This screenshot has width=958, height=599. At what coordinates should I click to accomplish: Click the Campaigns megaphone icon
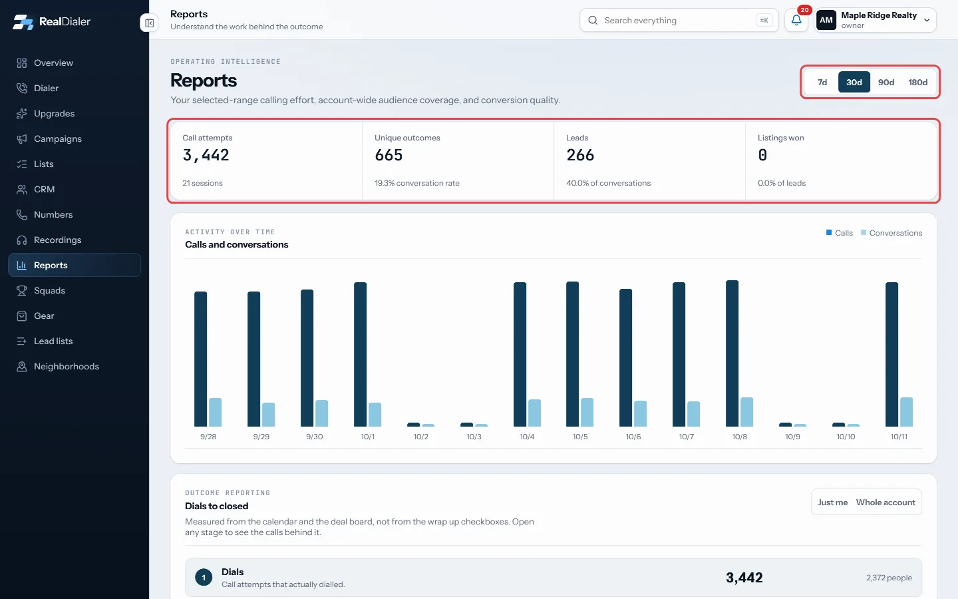[x=22, y=139]
